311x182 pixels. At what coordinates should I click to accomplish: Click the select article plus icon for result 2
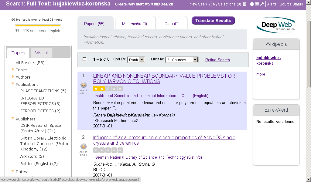pyautogui.click(x=84, y=146)
